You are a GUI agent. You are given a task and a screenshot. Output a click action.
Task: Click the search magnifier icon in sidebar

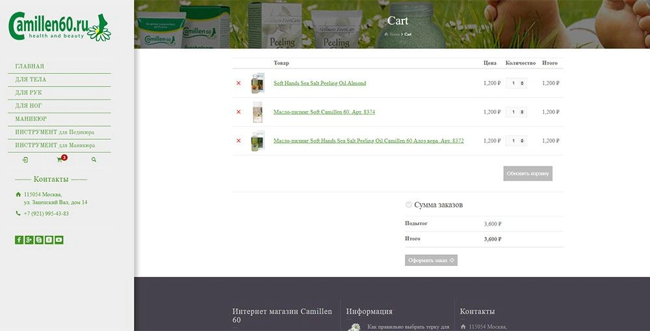point(94,159)
